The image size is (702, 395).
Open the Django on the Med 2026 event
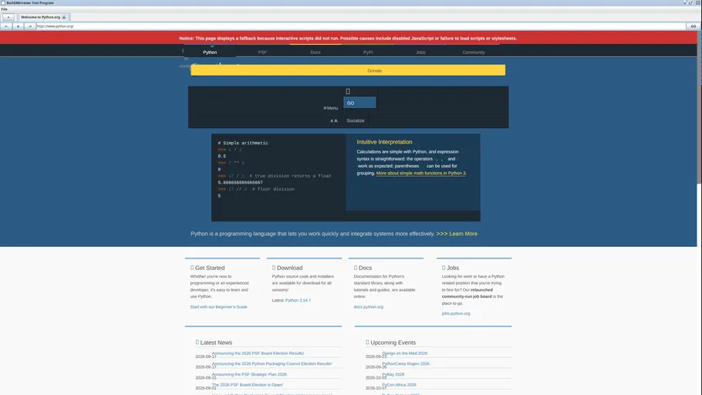405,353
